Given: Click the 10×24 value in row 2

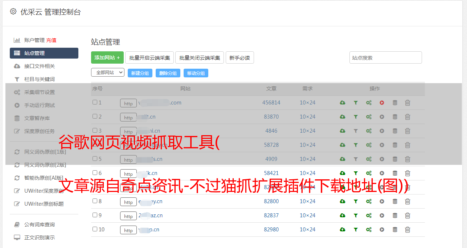Looking at the screenshot, I should [308, 117].
